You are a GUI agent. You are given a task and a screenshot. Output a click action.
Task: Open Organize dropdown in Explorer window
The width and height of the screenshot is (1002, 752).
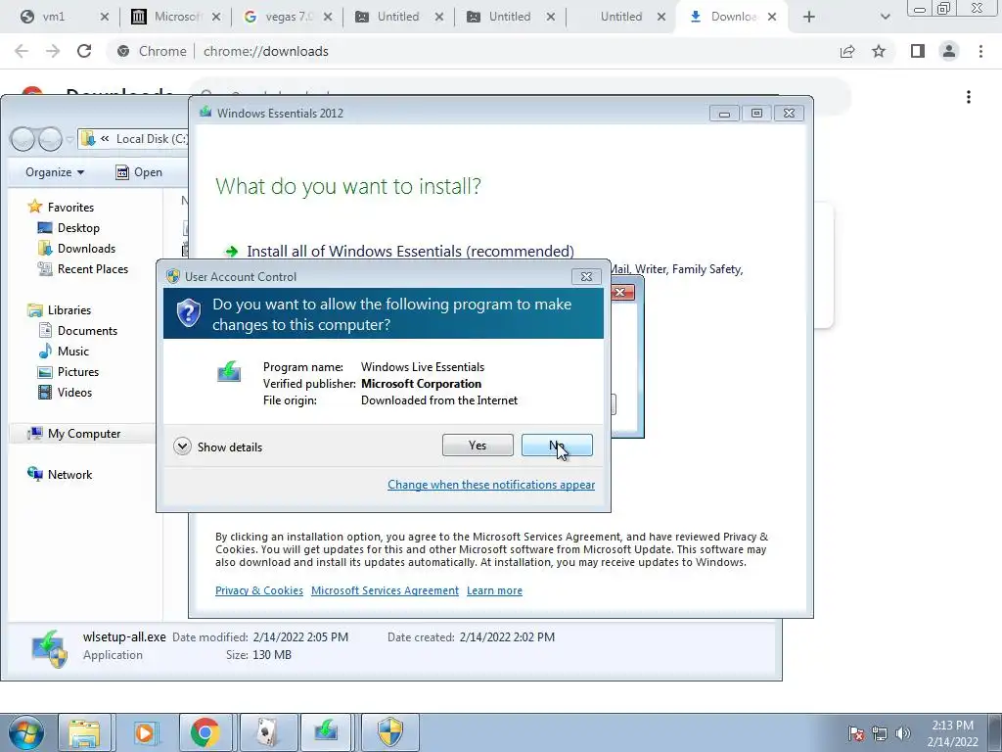pos(55,172)
